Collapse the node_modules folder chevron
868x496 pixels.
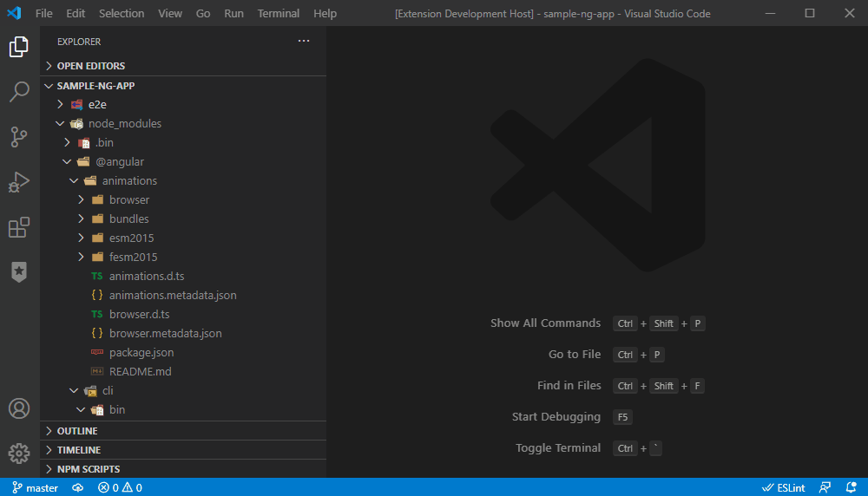point(61,123)
